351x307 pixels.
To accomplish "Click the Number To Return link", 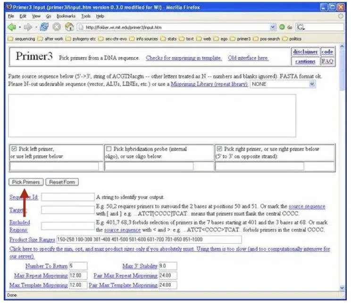I will pyautogui.click(x=46, y=266).
